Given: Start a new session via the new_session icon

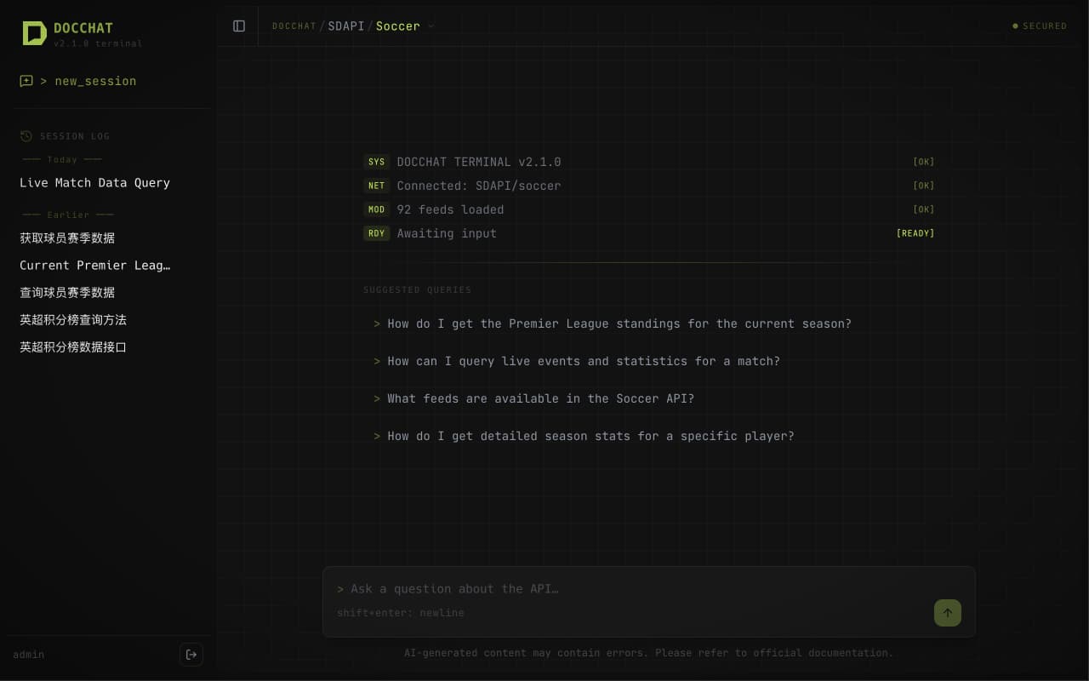Looking at the screenshot, I should [x=26, y=80].
